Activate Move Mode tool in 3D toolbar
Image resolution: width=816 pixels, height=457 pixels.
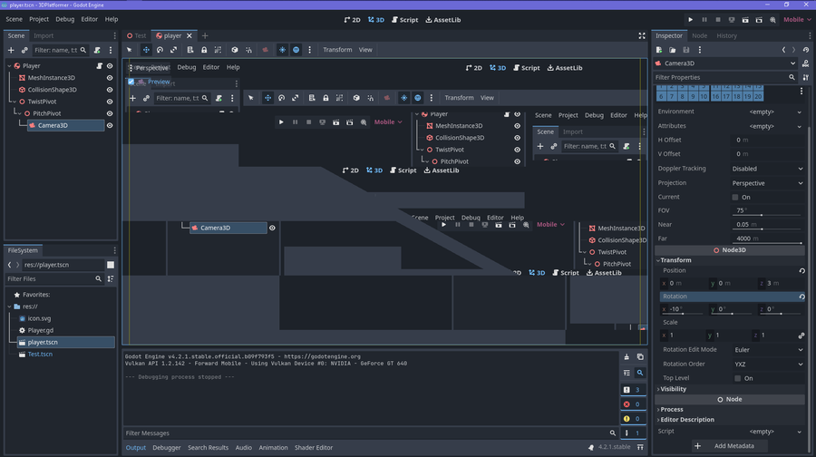pos(146,50)
